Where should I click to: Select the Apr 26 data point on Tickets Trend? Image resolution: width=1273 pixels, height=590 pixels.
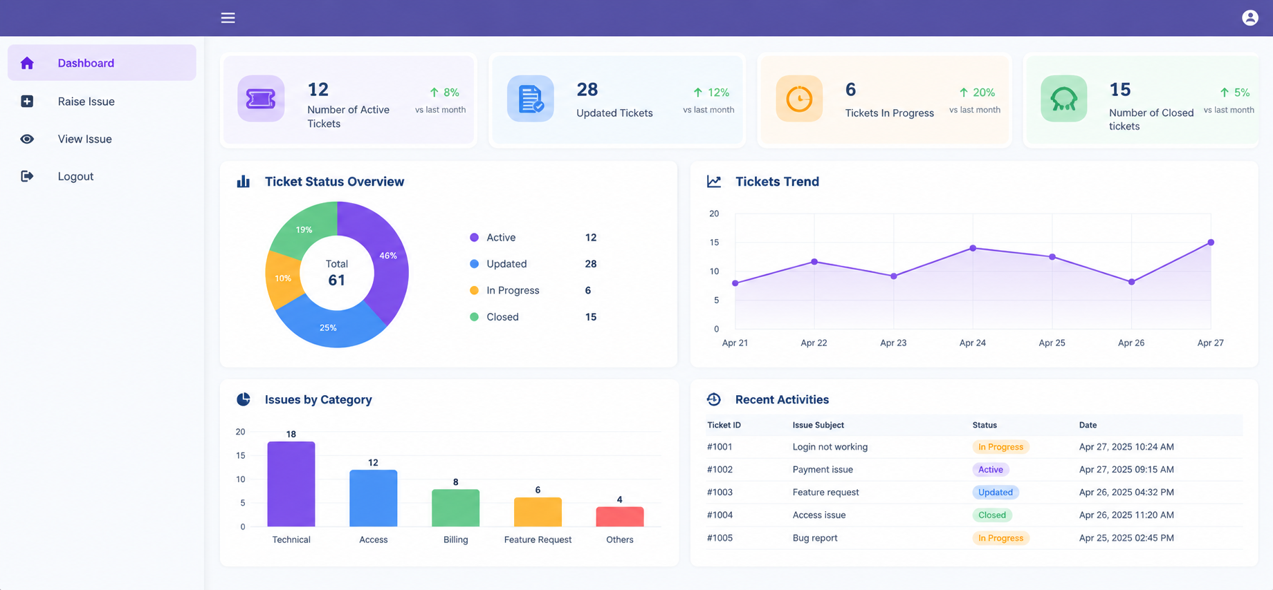click(1132, 282)
